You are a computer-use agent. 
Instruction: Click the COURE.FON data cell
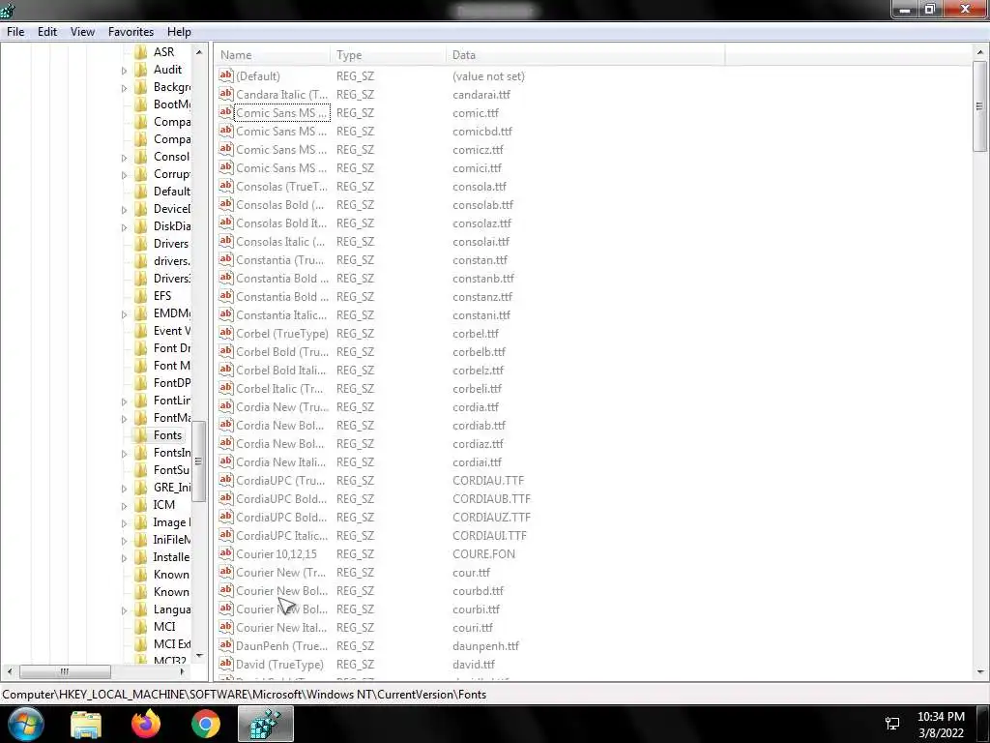483,554
